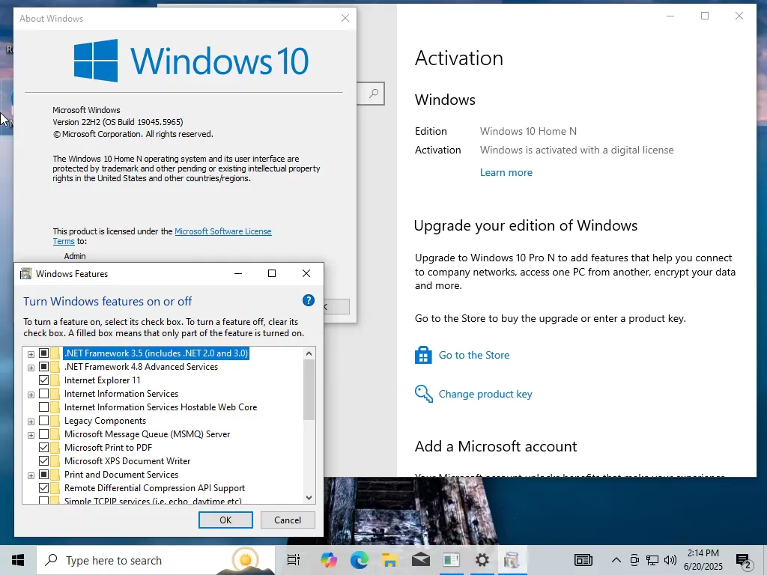Click the key magnifier icon for product key
The height and width of the screenshot is (575, 767).
[423, 394]
